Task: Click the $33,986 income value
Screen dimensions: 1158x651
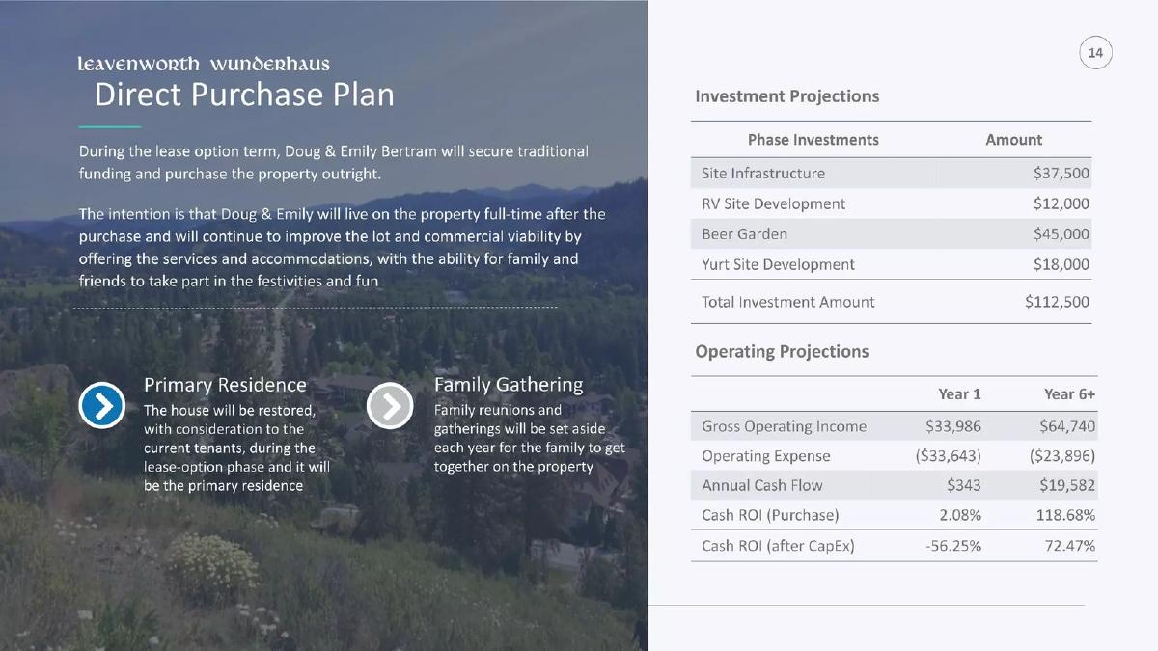Action: click(x=953, y=426)
